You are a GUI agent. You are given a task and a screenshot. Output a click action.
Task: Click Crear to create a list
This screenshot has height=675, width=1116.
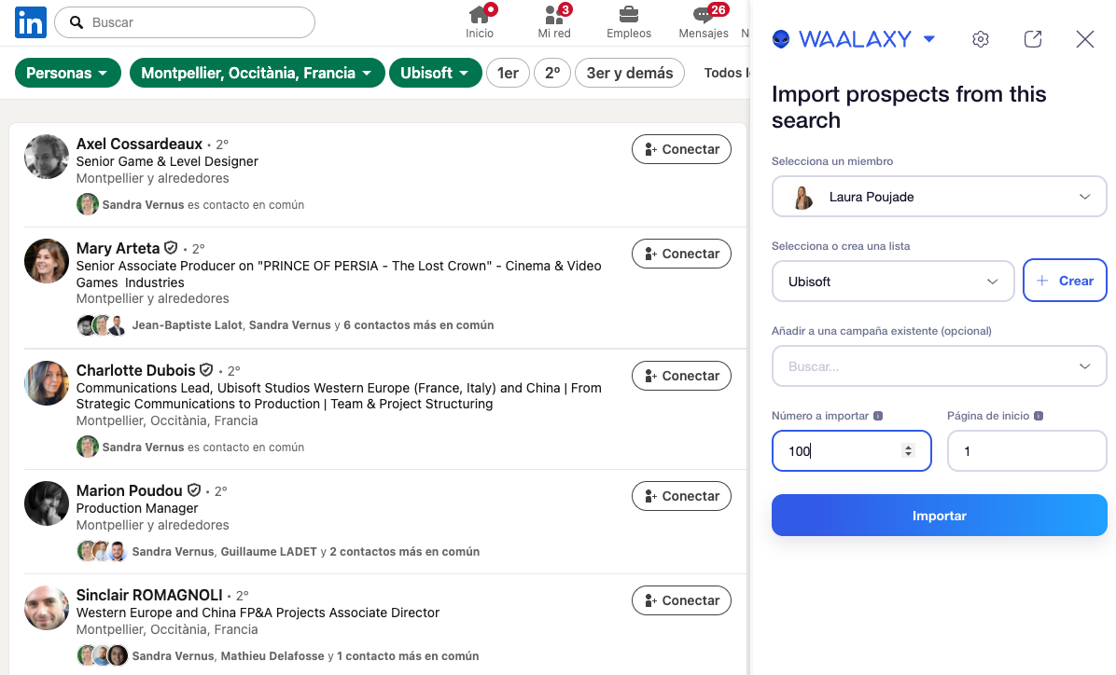click(1065, 282)
